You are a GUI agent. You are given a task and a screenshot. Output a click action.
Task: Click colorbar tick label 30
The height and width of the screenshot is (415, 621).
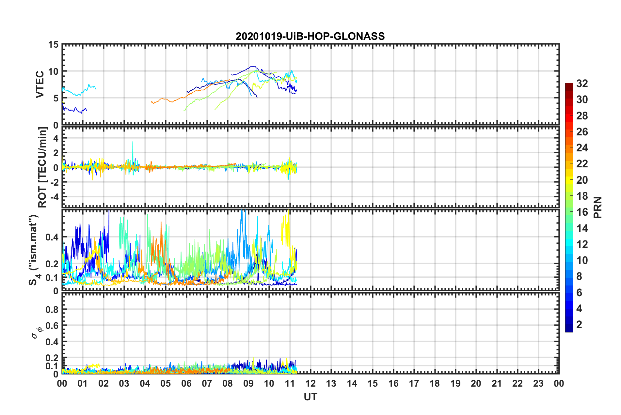[x=582, y=100]
